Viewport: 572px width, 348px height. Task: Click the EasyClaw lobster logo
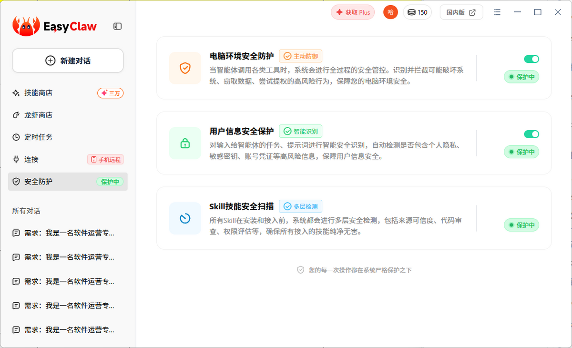[26, 26]
